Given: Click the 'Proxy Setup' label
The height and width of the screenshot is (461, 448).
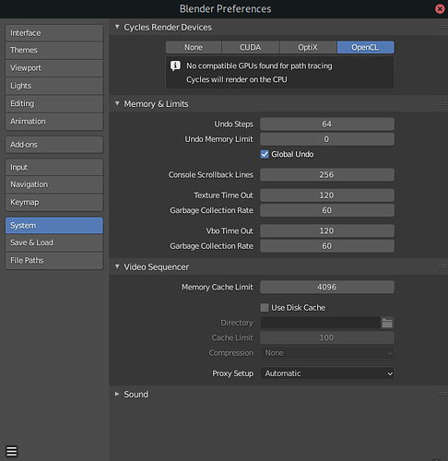Looking at the screenshot, I should [x=233, y=373].
